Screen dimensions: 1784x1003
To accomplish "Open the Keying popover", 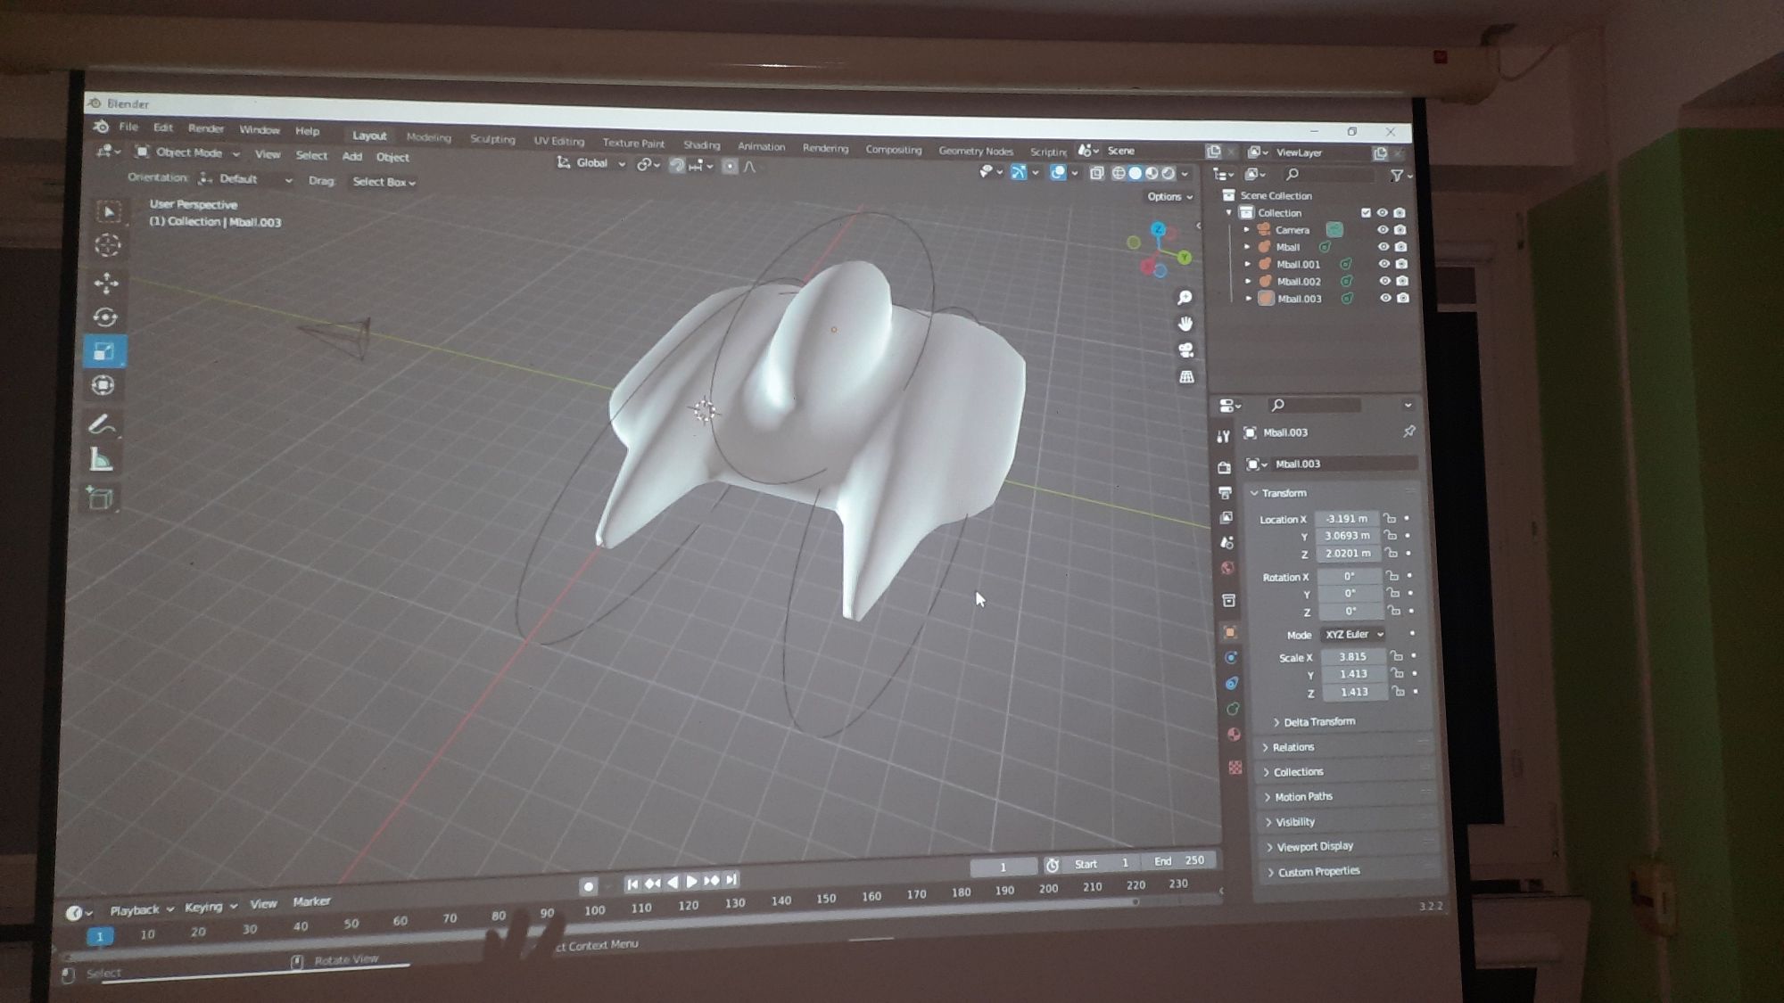I will point(211,906).
